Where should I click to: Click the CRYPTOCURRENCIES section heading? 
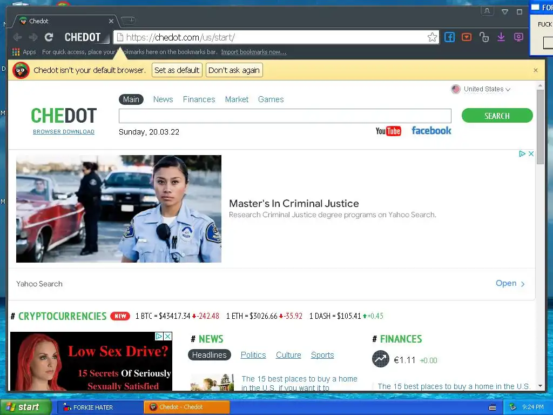pyautogui.click(x=62, y=316)
